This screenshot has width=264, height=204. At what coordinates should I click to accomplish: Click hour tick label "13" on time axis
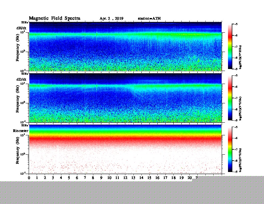(x=133, y=178)
